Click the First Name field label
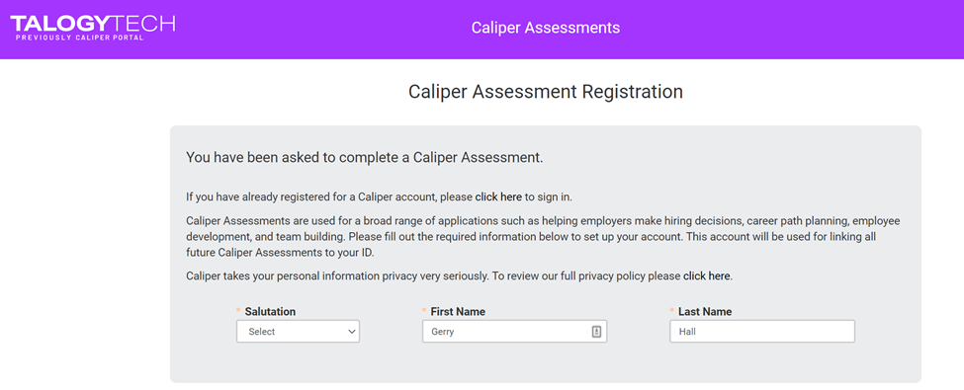Screen dimensions: 964x390 [458, 311]
